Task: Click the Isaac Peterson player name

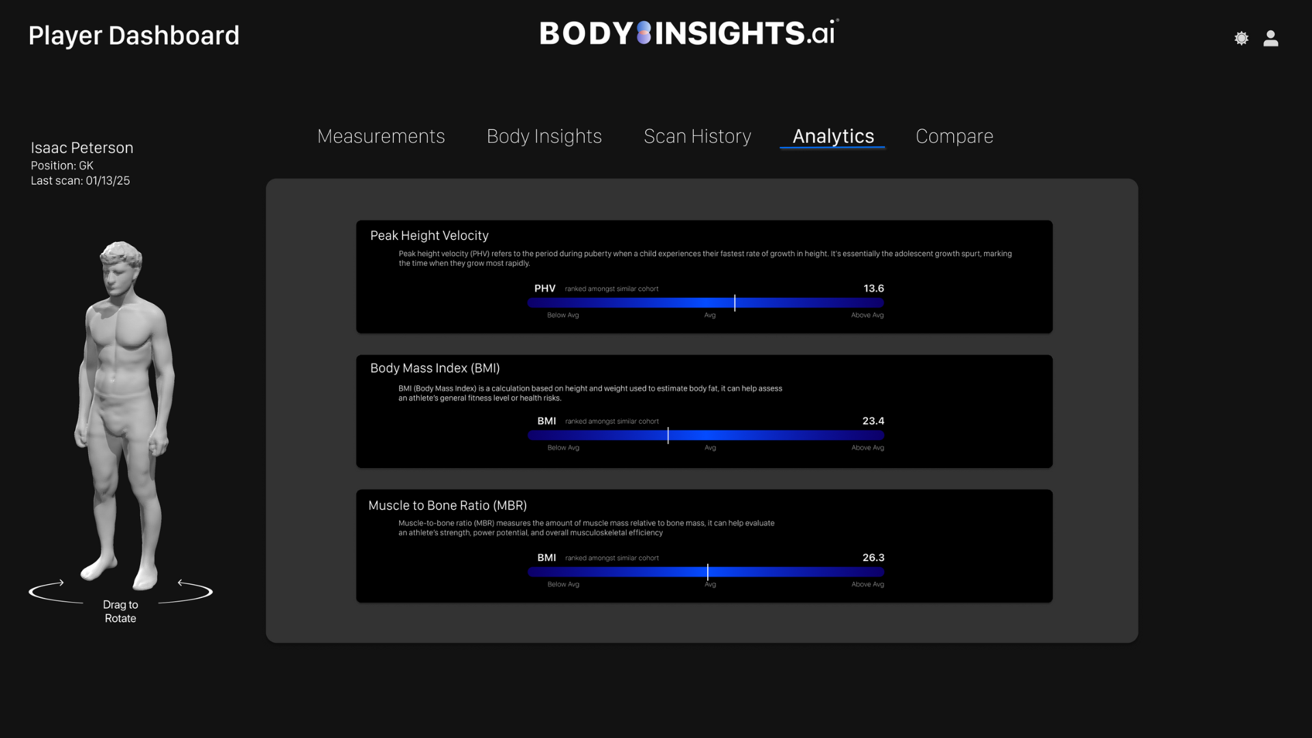Action: pos(82,148)
